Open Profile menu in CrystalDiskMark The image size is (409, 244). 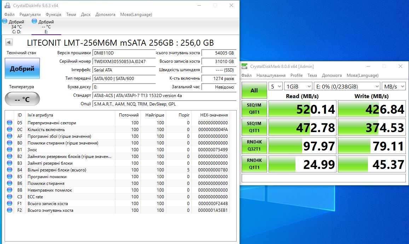296,75
